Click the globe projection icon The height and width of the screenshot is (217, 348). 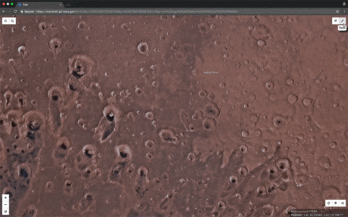tap(5, 211)
